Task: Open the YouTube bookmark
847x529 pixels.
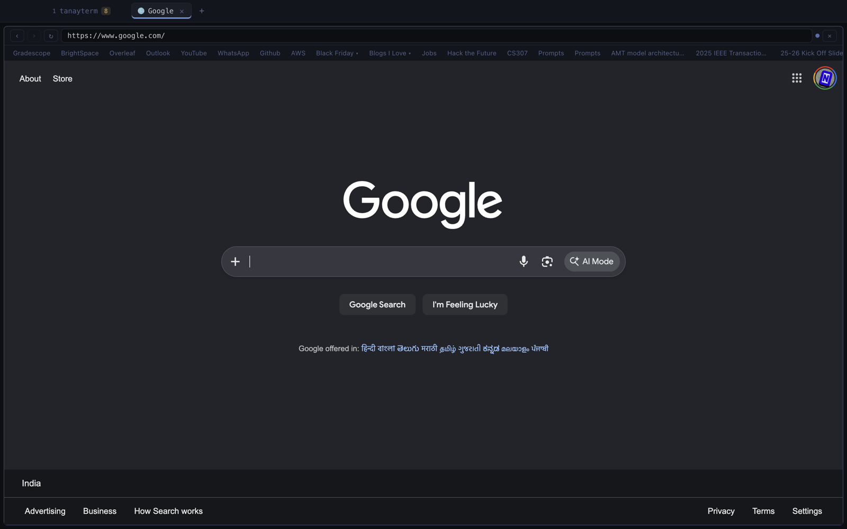Action: tap(194, 53)
